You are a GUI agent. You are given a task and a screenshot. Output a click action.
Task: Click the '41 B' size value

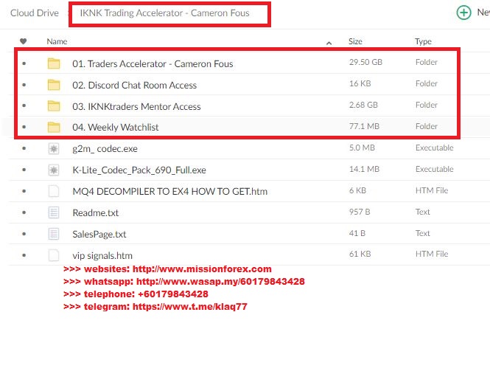[357, 233]
